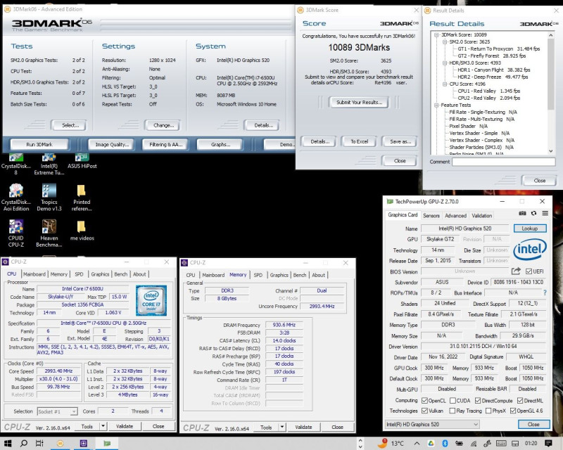This screenshot has width=563, height=450.
Task: Switch to the Advanced tab in GPU-Z
Action: pos(455,216)
